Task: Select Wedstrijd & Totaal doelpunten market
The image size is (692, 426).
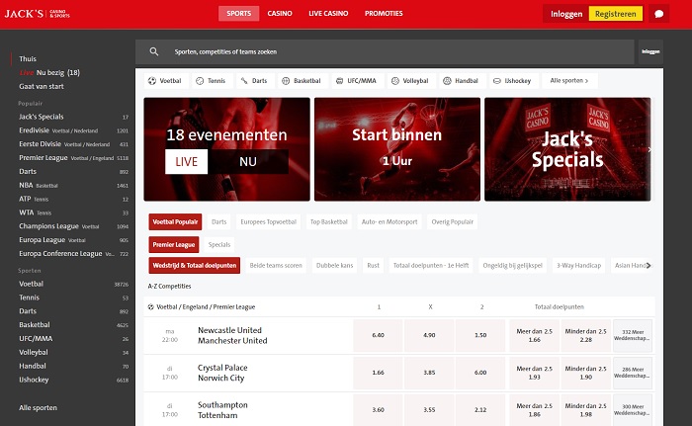Action: pos(195,265)
